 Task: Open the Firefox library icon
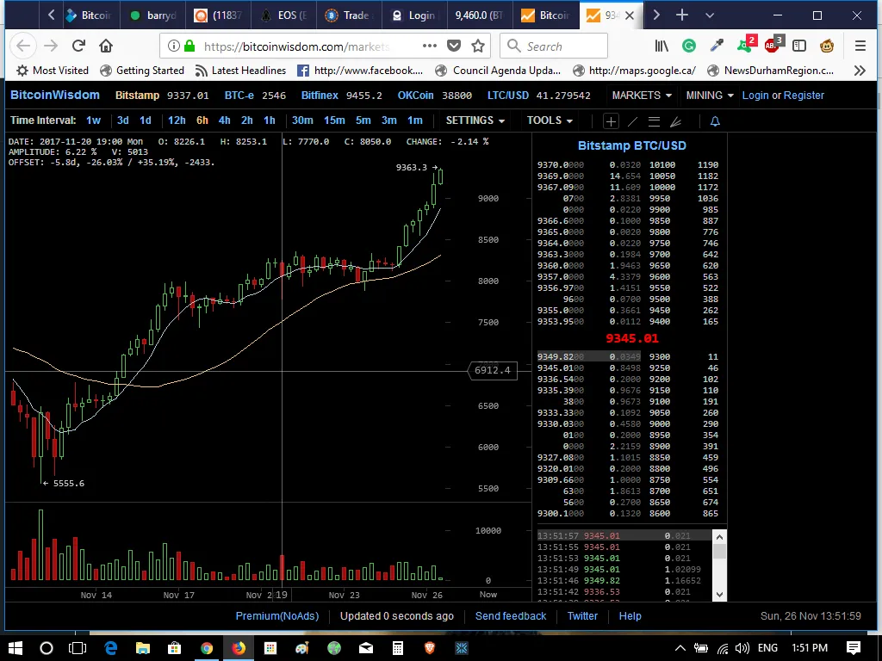[x=661, y=46]
